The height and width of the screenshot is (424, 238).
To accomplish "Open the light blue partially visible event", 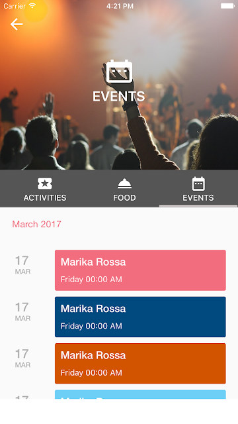I will point(140,394).
